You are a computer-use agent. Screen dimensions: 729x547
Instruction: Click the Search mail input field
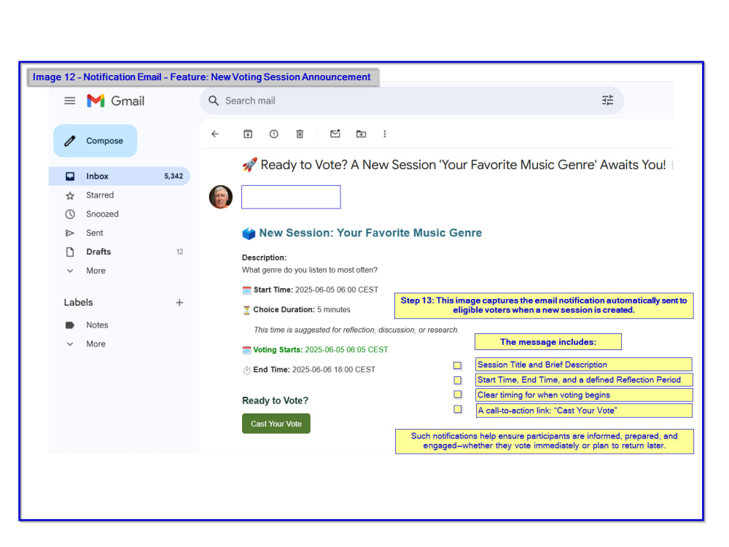[411, 101]
